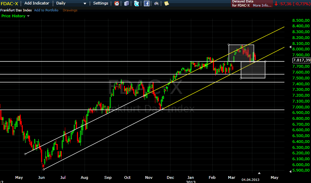Click the FDAC-X ticker symbol
This screenshot has width=311, height=183.
pyautogui.click(x=9, y=3)
